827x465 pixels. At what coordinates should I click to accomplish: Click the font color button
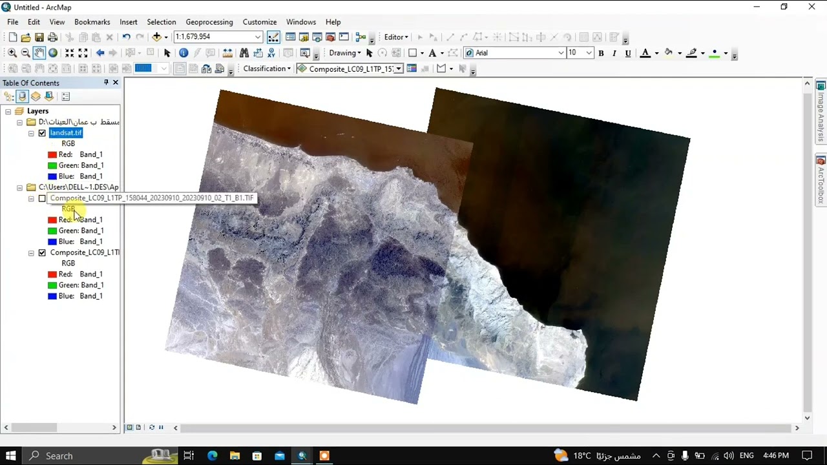tap(645, 53)
